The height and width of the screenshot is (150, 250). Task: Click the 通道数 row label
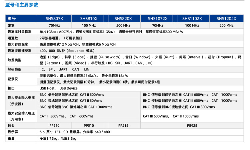13,38
